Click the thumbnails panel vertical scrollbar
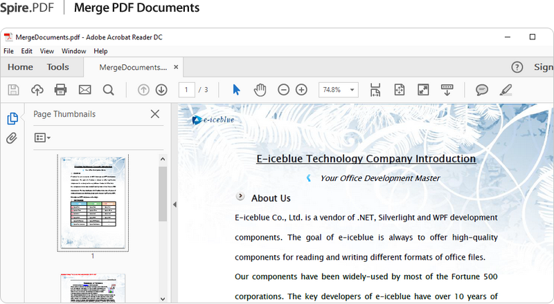Screen dimensions: 554x304 coord(163,193)
